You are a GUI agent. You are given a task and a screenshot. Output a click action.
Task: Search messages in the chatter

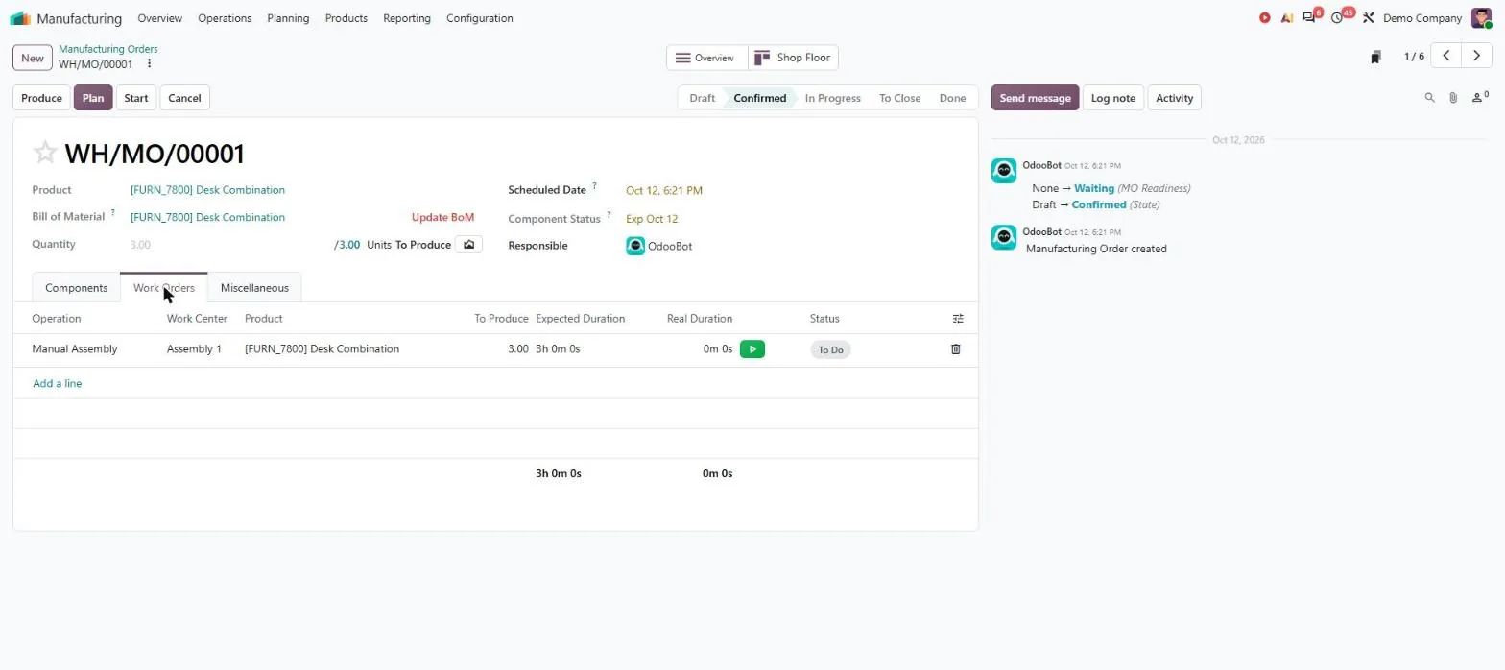point(1429,98)
